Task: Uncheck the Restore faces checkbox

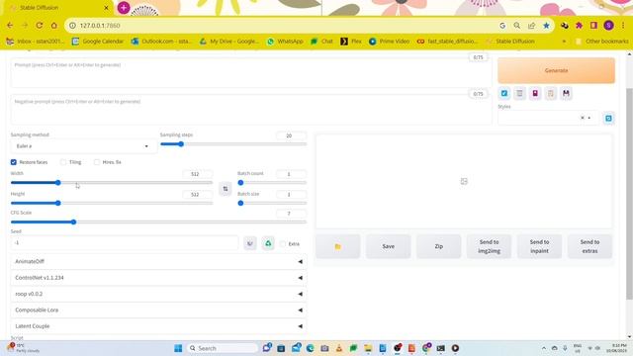Action: [13, 162]
